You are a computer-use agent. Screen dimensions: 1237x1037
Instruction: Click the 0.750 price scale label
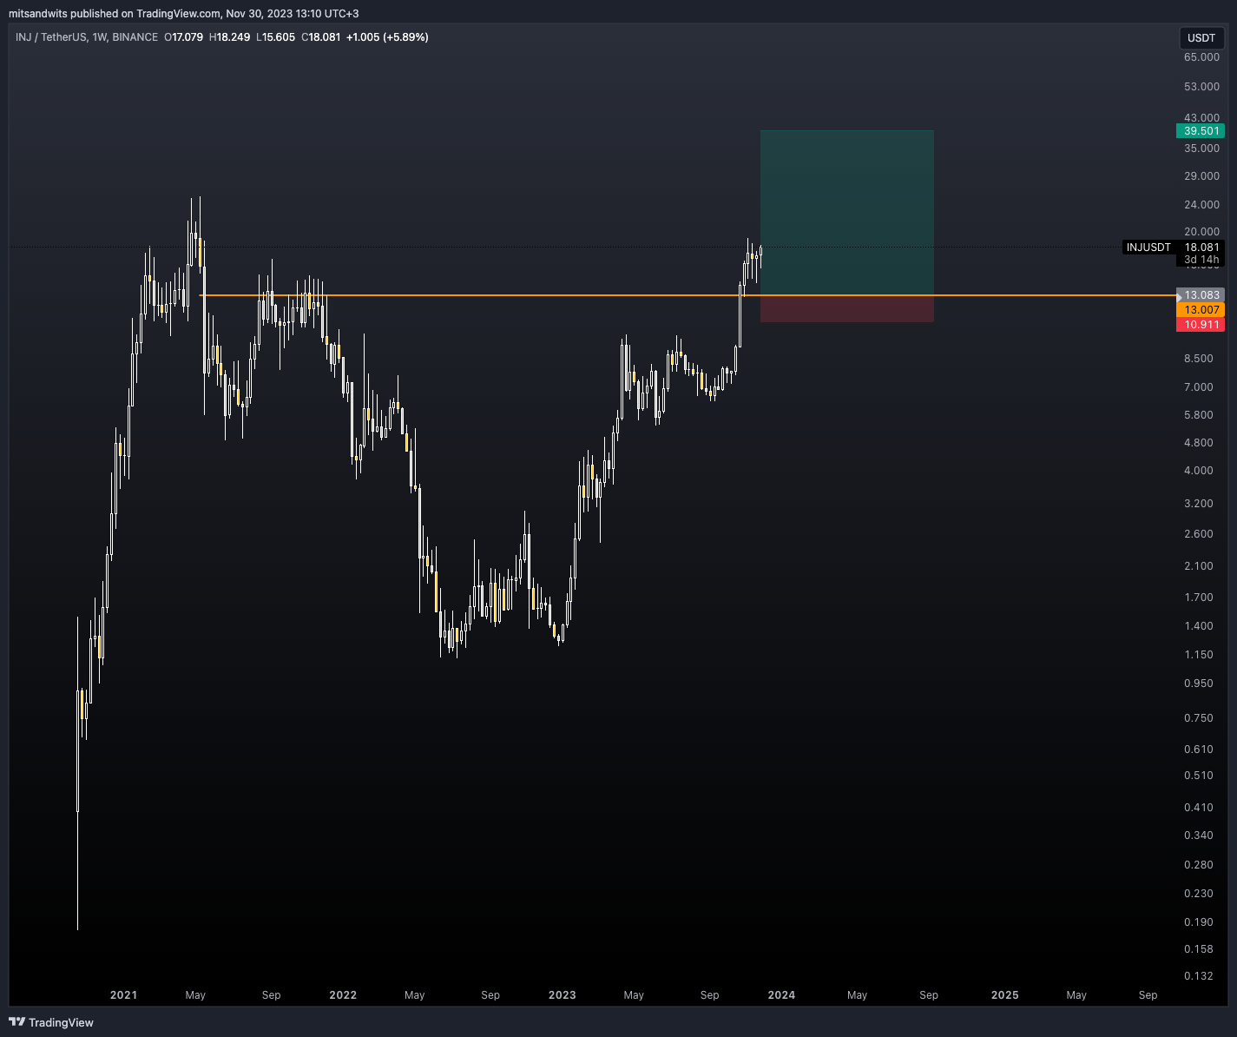tap(1199, 718)
